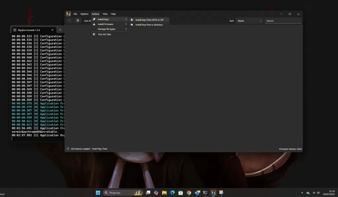The image size is (338, 197).
Task: Click the console line stamped 00:00:00.599
Action: point(38,118)
